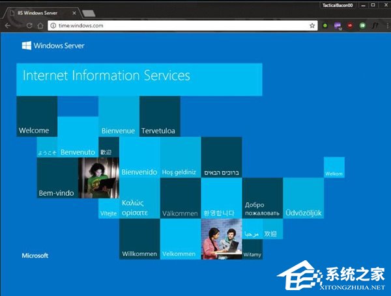Open Chrome's three-dot menu
391x296 pixels.
click(x=387, y=25)
